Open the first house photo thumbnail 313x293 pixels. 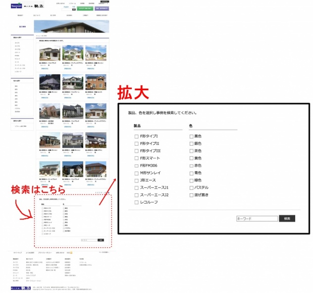pos(50,53)
